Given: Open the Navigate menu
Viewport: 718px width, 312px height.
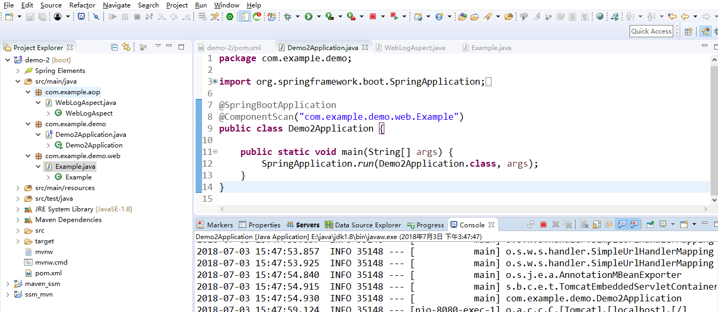Looking at the screenshot, I should pyautogui.click(x=117, y=5).
